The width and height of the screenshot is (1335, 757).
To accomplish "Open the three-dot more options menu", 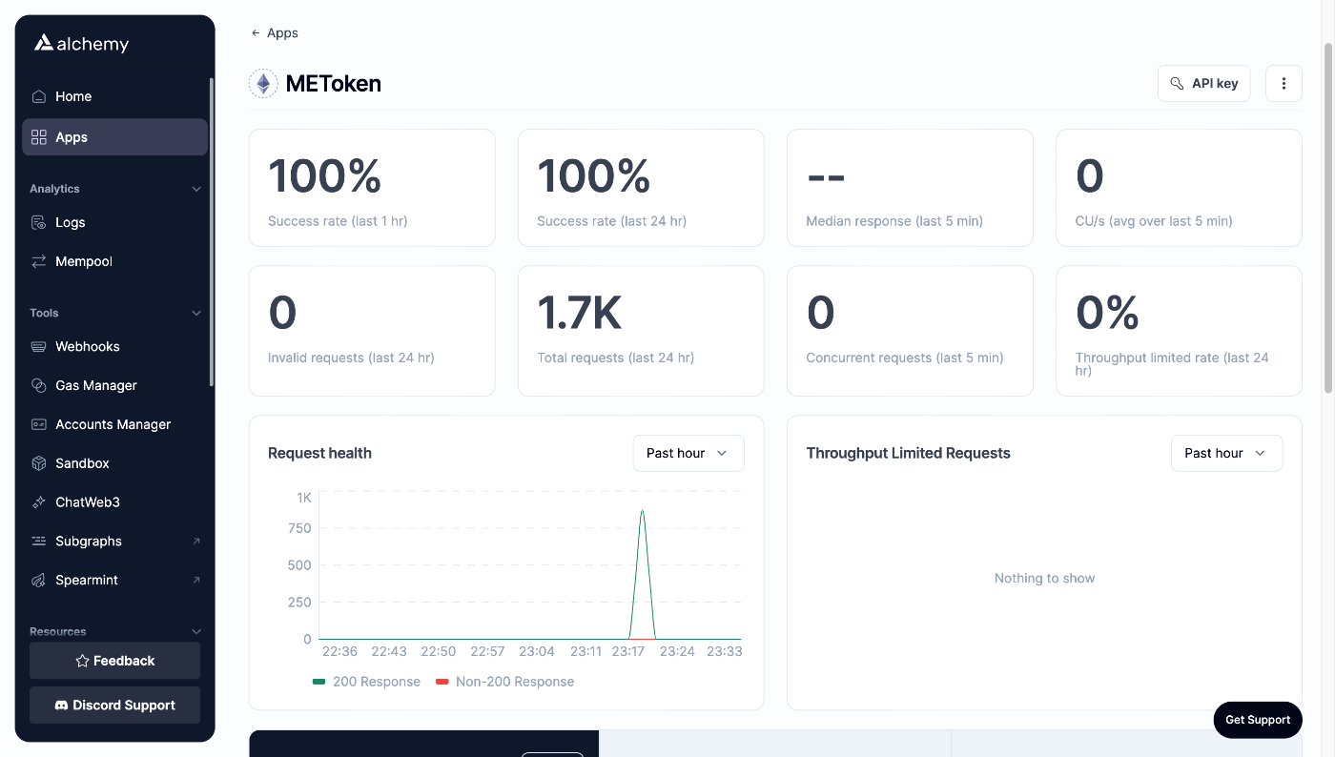I will (x=1284, y=84).
